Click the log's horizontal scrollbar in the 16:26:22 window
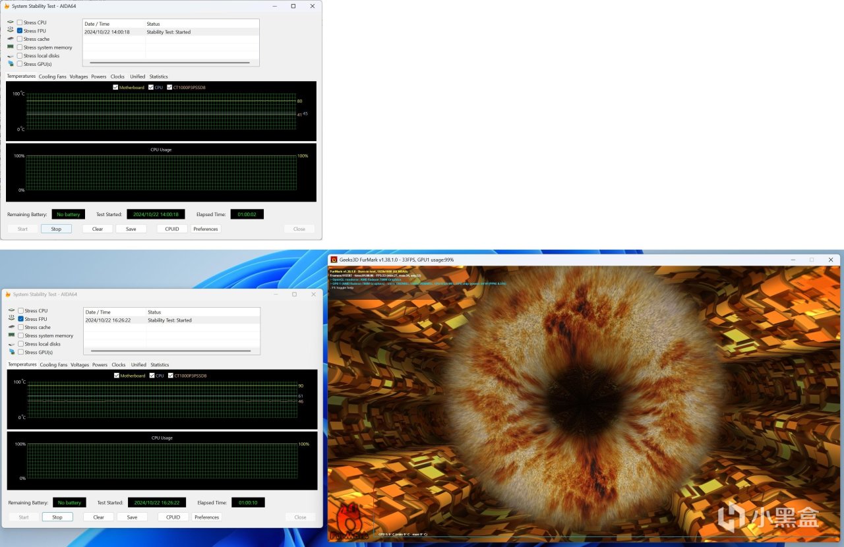Image resolution: width=844 pixels, height=547 pixels. coord(170,351)
